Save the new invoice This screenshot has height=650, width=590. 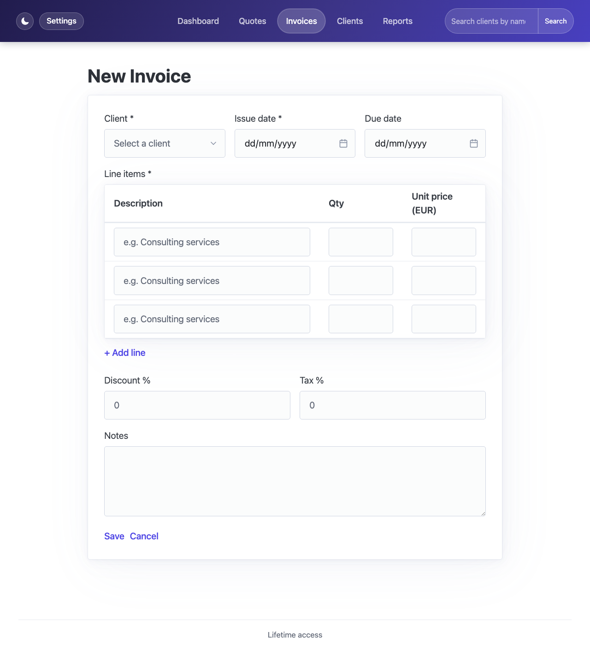coord(114,536)
